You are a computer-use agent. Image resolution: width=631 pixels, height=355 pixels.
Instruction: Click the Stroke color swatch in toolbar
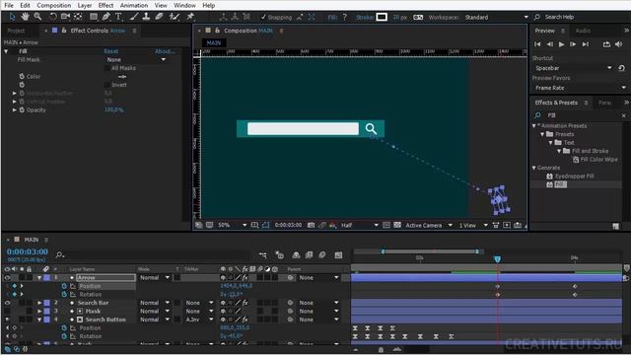(382, 17)
